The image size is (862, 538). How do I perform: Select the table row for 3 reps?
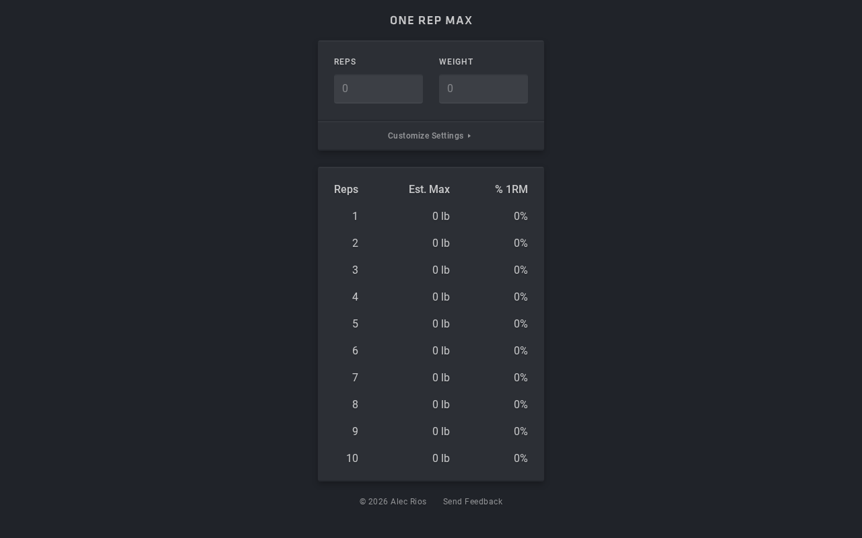click(x=431, y=270)
